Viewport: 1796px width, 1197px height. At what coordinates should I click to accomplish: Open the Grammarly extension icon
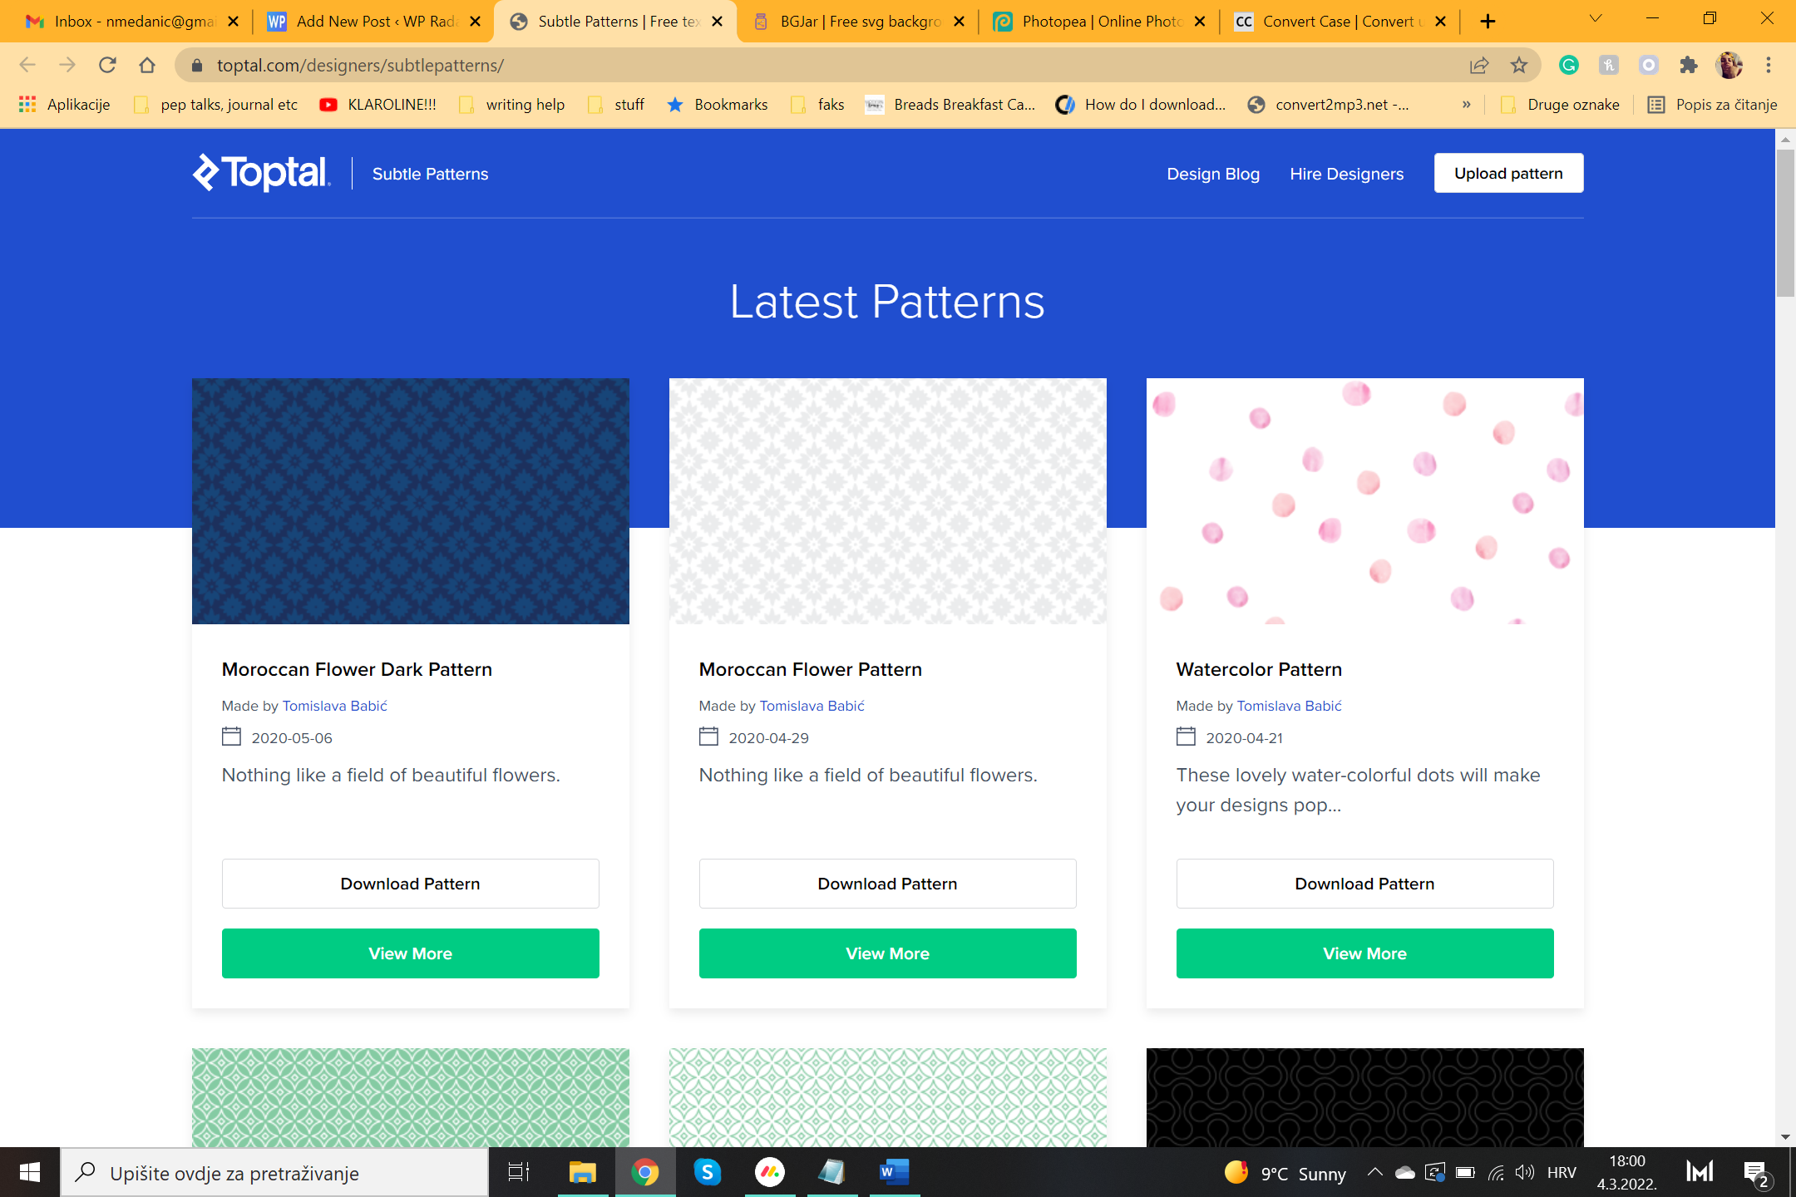coord(1568,65)
